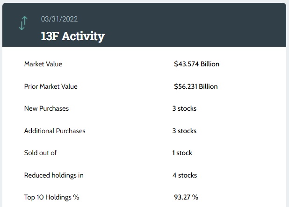Click the Additional Purchases label
Screen dimensions: 289x207
point(55,131)
